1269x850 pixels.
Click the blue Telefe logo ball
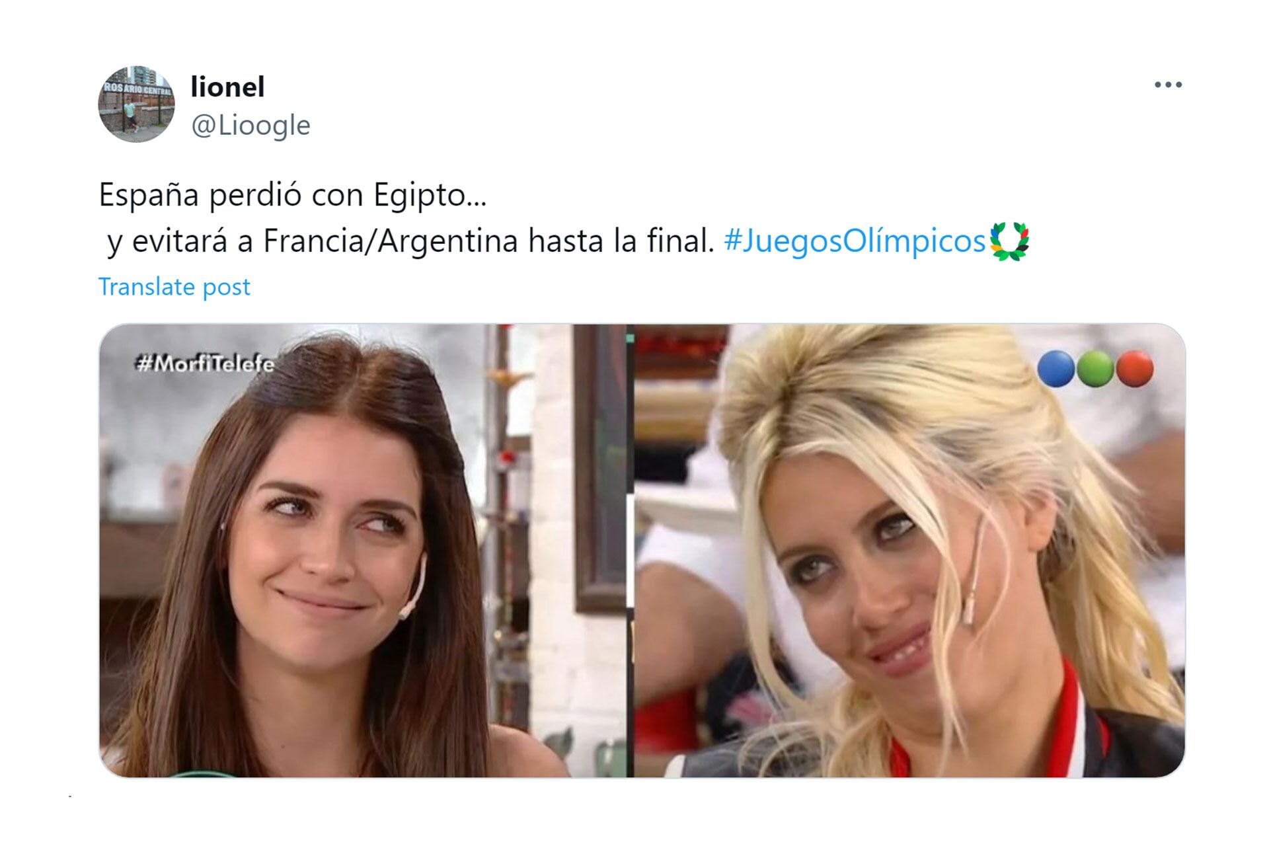coord(1056,368)
